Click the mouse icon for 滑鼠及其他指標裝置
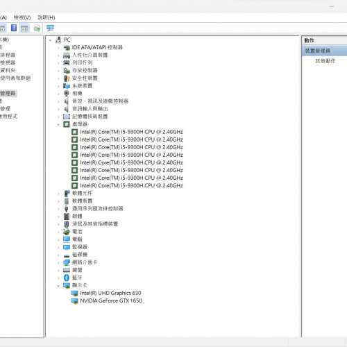This screenshot has height=347, width=347. tap(67, 224)
